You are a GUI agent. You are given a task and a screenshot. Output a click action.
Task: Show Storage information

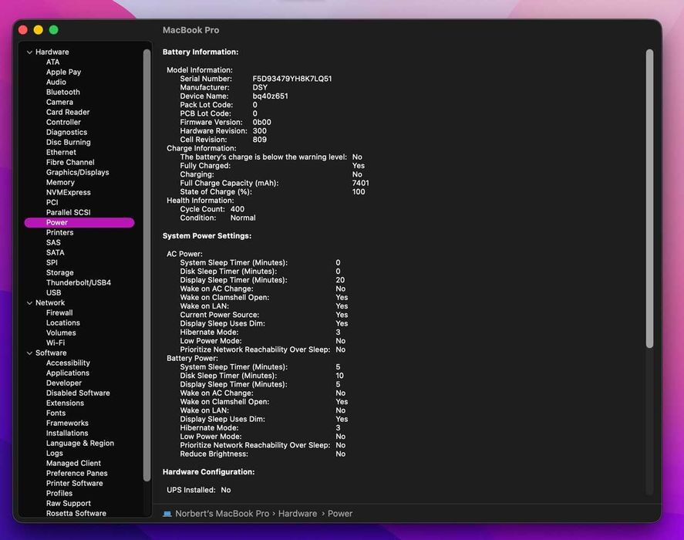point(59,273)
